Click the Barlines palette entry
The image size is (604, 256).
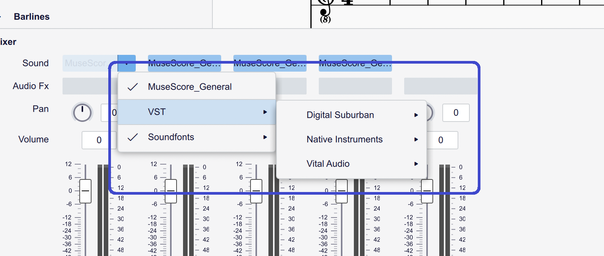pyautogui.click(x=32, y=17)
